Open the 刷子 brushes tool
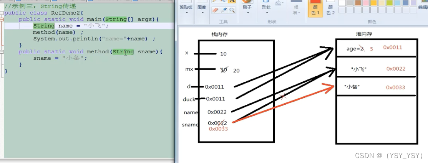This screenshot has height=163, width=428. click(247, 7)
